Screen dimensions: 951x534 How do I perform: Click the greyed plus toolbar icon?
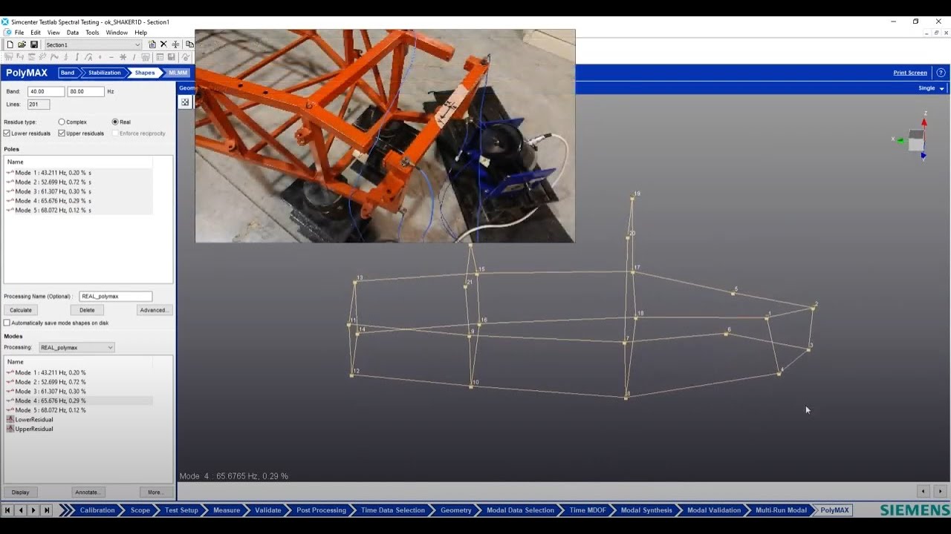tap(100, 57)
